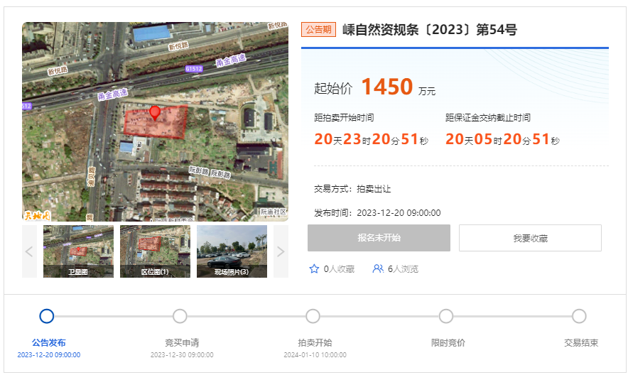Open the 卫星图 thumbnail

point(78,251)
